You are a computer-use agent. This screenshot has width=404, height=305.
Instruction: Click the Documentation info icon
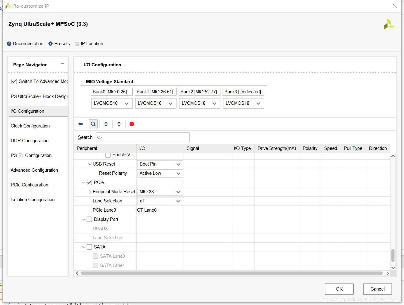point(9,44)
